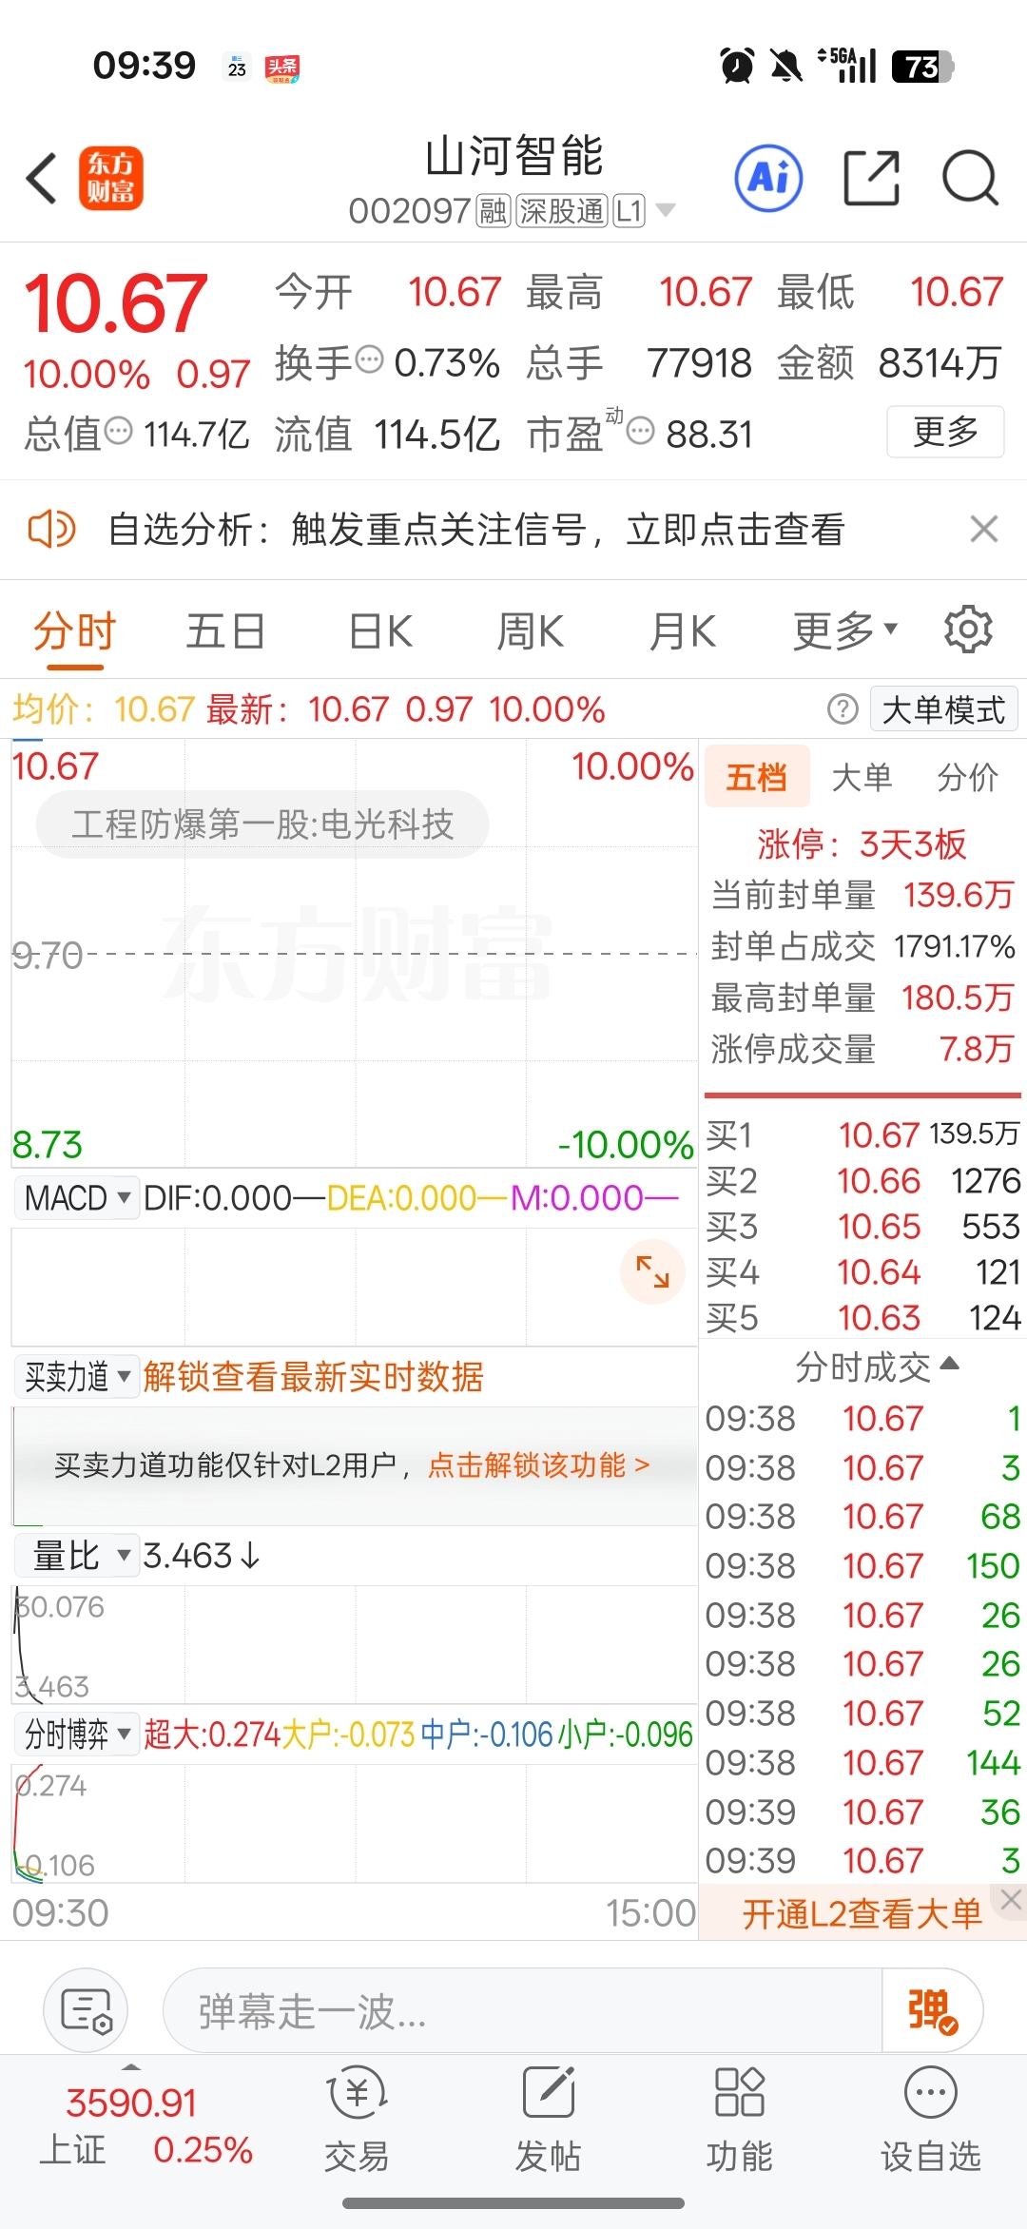This screenshot has height=2229, width=1027.
Task: Tap 开通L2查看大单 link
Action: 862,1913
